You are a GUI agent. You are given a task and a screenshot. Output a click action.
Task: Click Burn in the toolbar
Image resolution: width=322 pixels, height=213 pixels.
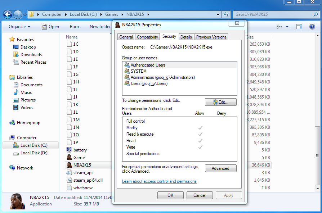(74, 27)
